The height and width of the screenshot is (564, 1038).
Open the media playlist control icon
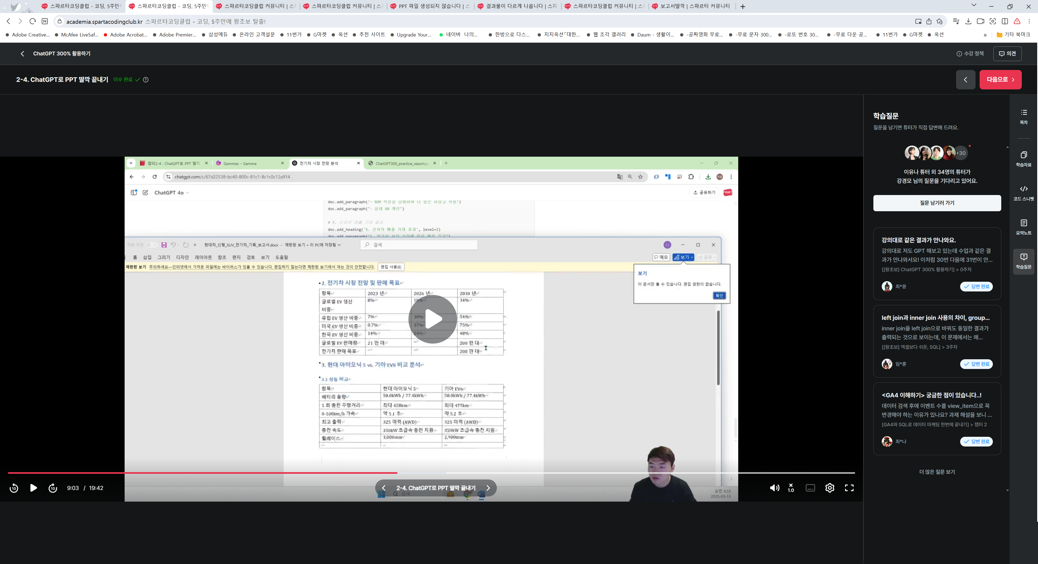point(956,21)
